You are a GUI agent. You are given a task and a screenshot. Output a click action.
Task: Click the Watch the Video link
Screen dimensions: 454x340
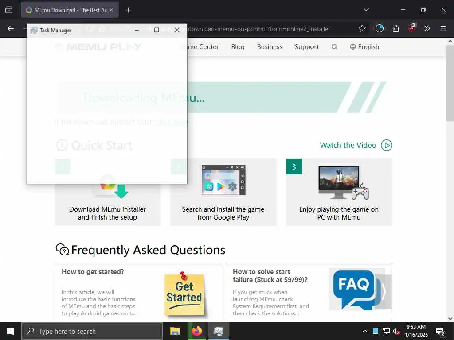[x=348, y=145]
